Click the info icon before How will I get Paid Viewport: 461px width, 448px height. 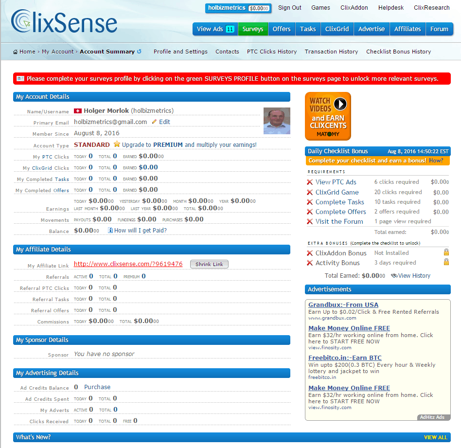110,230
